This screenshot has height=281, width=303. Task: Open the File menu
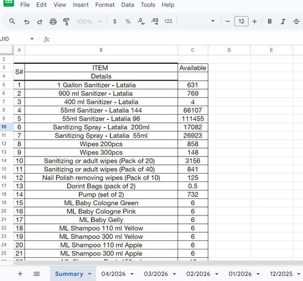[x=25, y=5]
